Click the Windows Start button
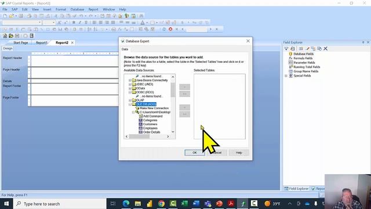The height and width of the screenshot is (209, 371). tap(6, 204)
